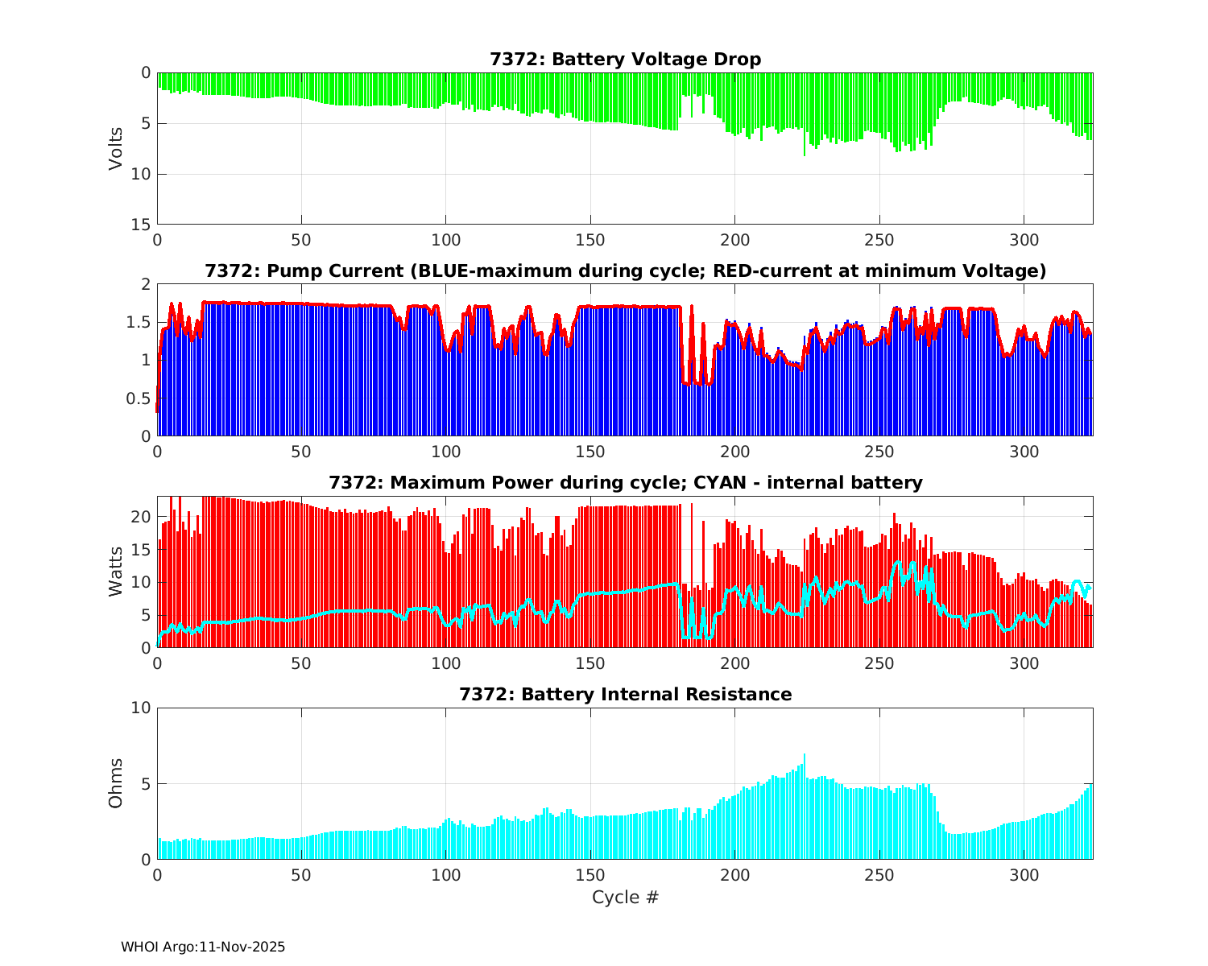Screen dimensions: 1208x966
Task: Click the 100 tick under Maximum Power plot
Action: pyautogui.click(x=446, y=663)
